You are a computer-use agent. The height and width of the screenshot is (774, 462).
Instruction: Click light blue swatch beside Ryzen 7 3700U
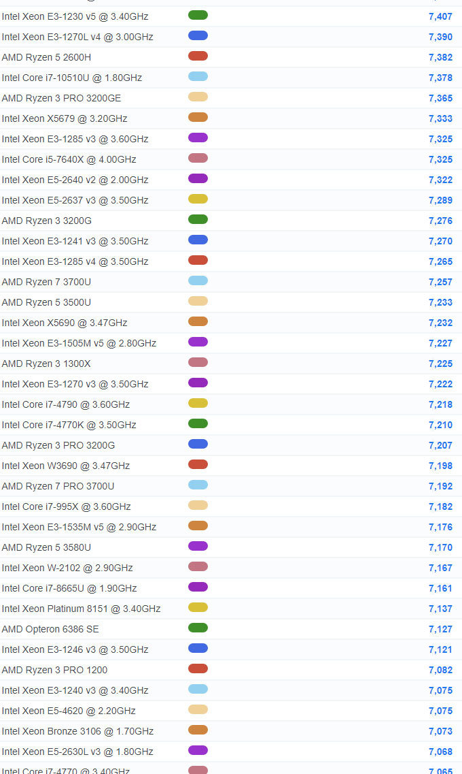point(198,280)
